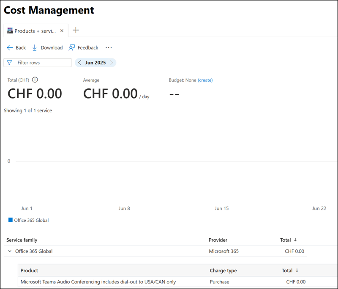Viewport: 338px width, 289px height.
Task: Click the Product table Total sort arrow
Action: [x=297, y=270]
